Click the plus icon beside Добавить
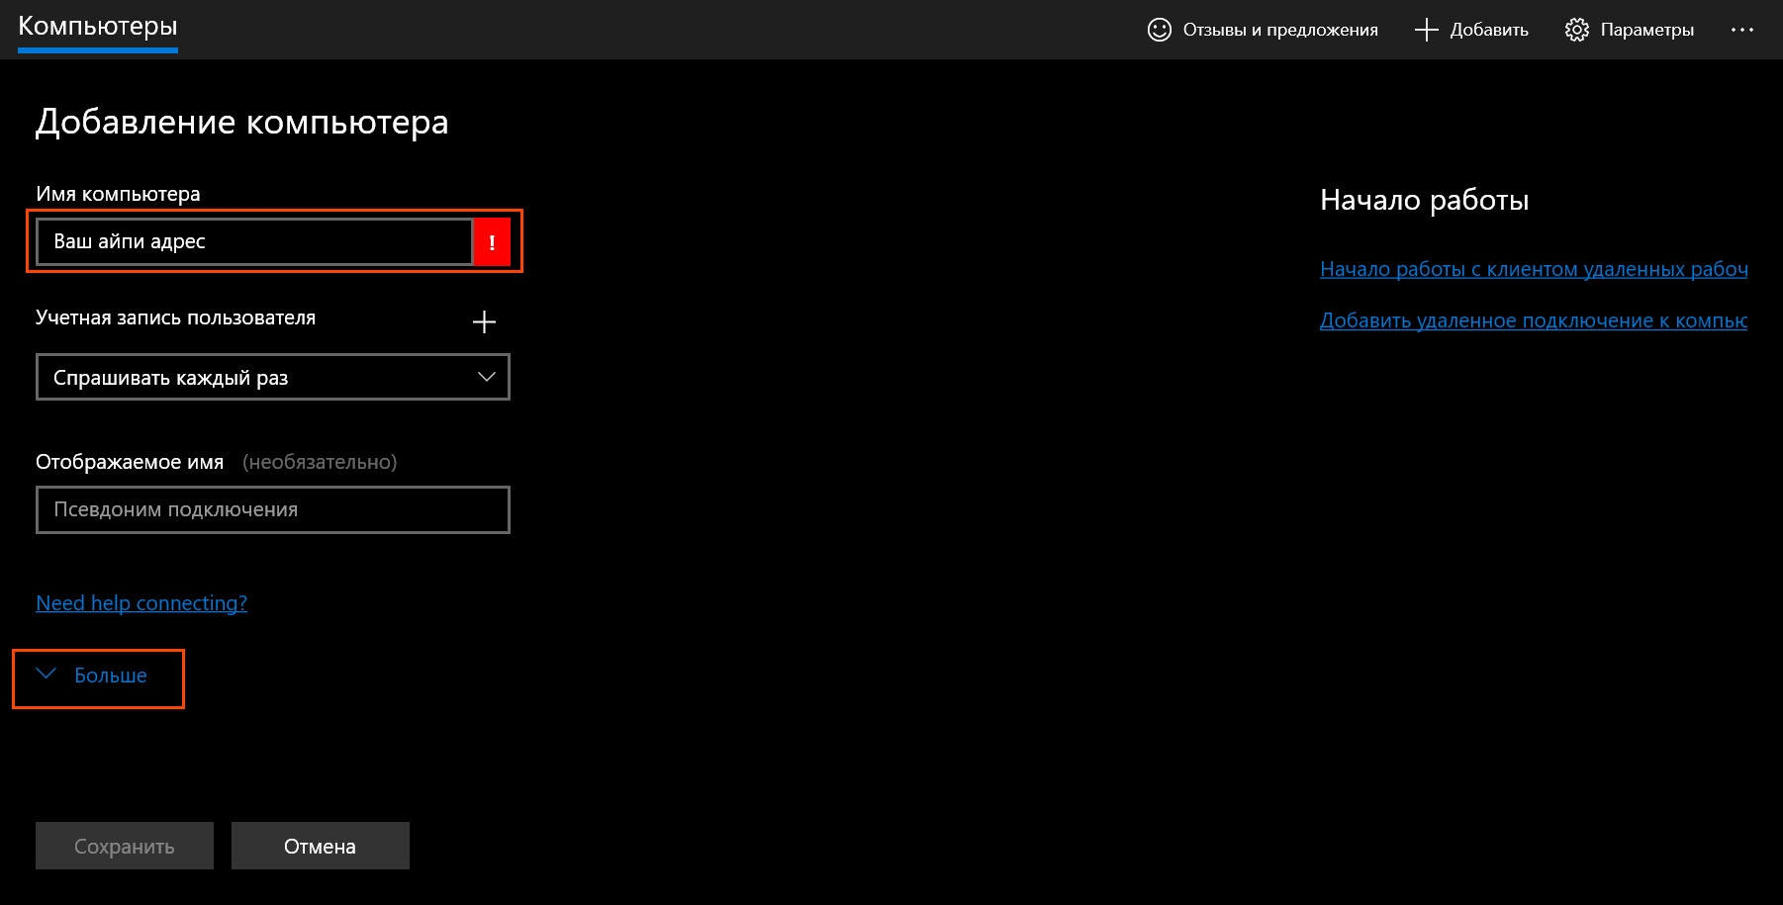This screenshot has width=1783, height=905. click(1426, 30)
